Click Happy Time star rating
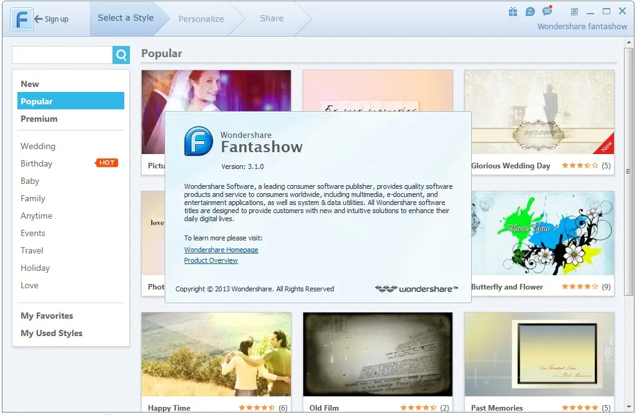Viewport: 637px width, 415px height. [x=257, y=408]
